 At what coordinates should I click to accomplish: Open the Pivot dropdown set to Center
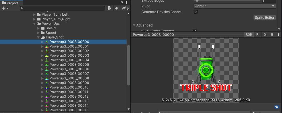click(235, 6)
